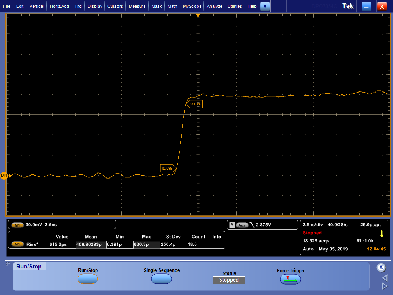Close the Run/Stop control panel

[x=381, y=267]
